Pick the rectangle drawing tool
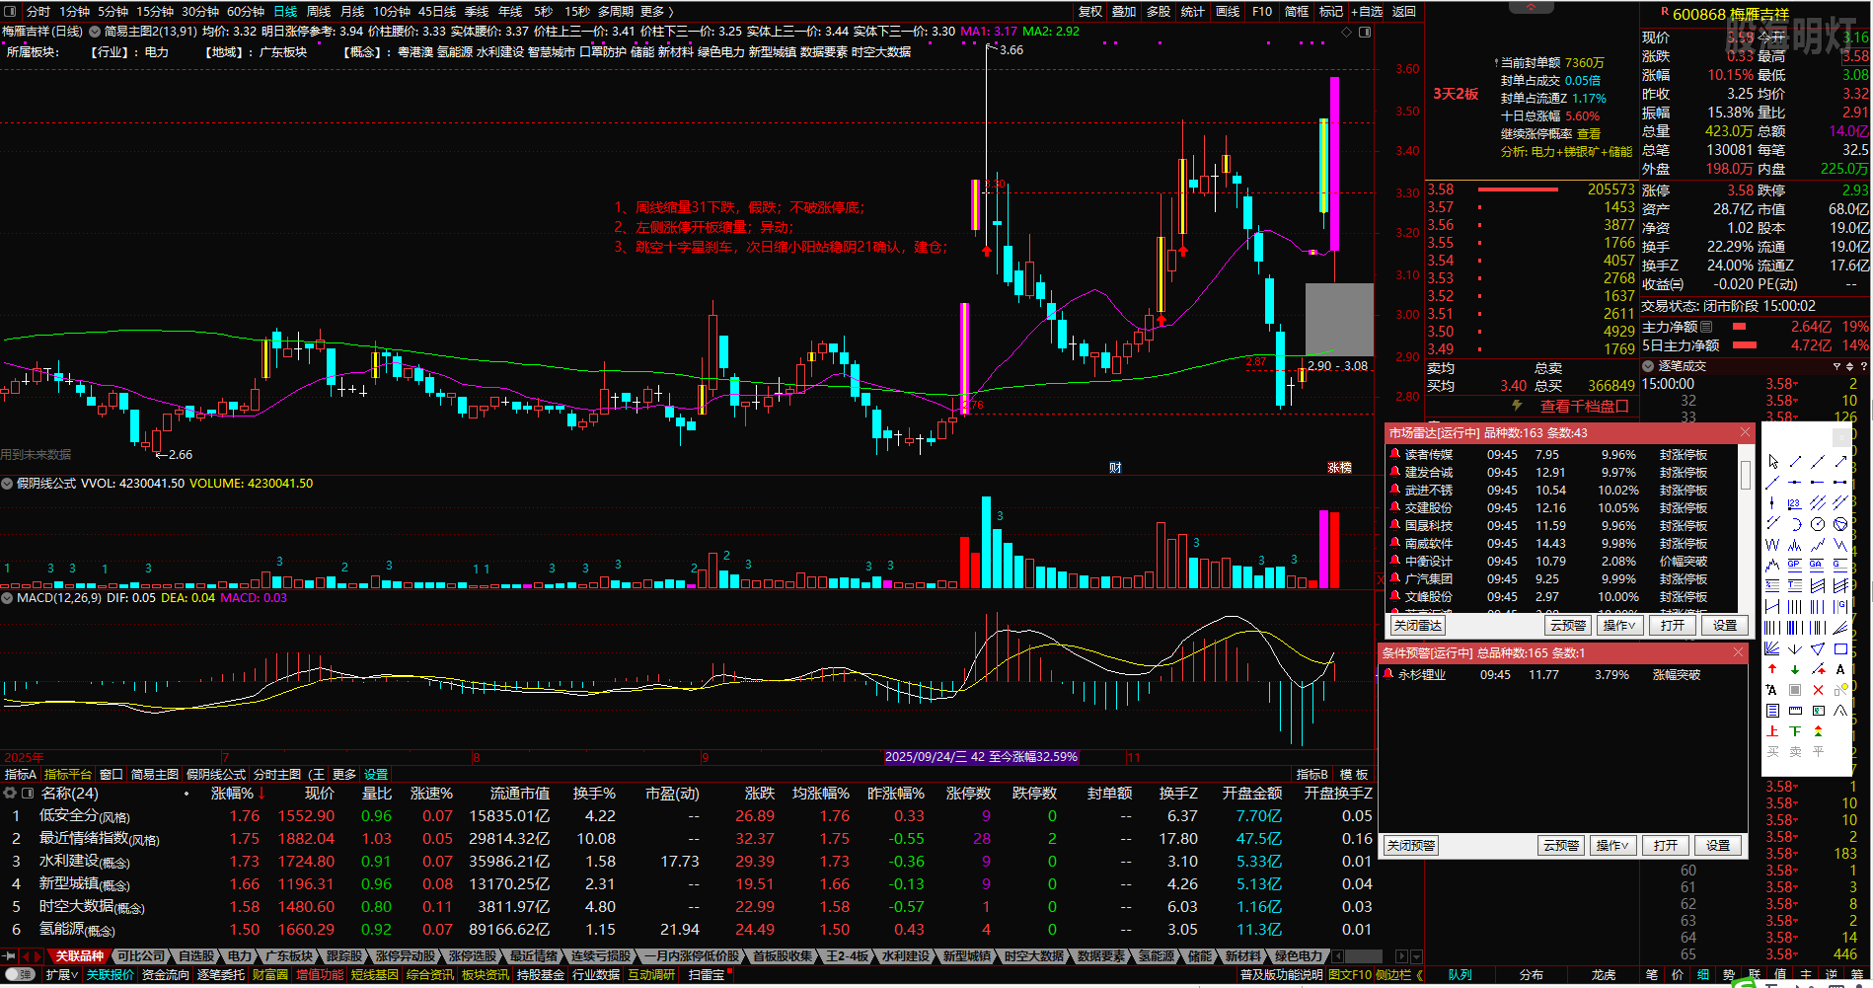 tap(1840, 649)
